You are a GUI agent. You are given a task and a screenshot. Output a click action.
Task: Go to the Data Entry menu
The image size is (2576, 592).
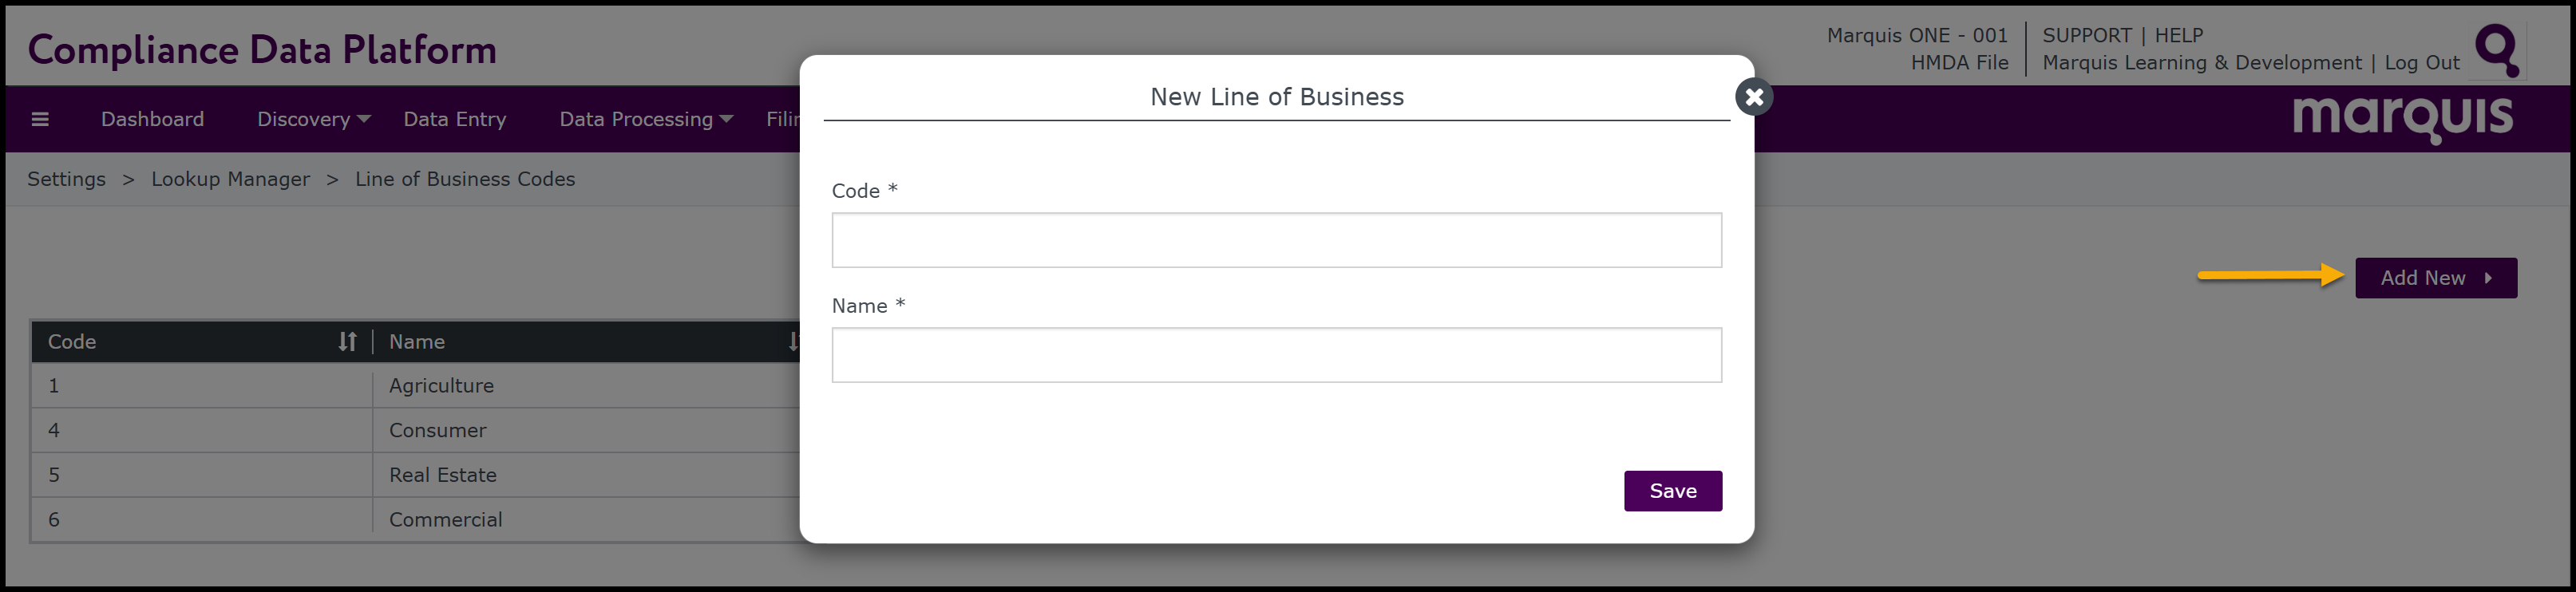455,119
